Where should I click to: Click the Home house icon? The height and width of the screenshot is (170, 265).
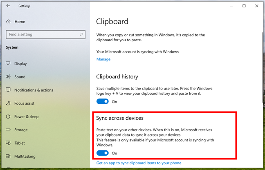8,22
